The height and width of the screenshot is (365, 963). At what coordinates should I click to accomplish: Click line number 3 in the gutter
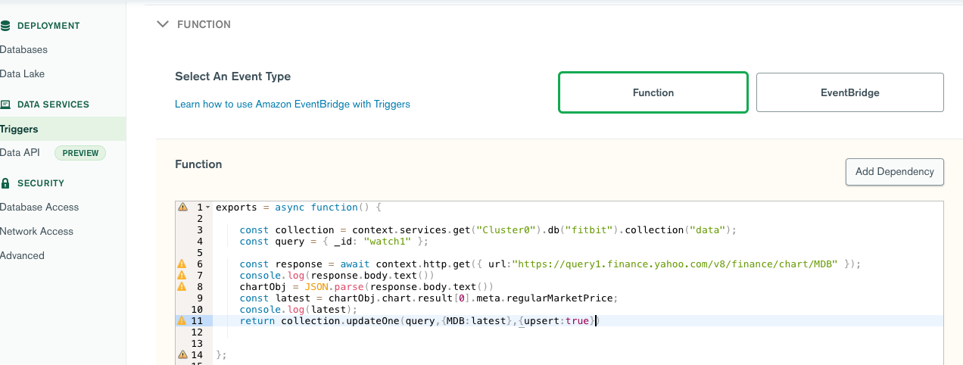pyautogui.click(x=200, y=230)
